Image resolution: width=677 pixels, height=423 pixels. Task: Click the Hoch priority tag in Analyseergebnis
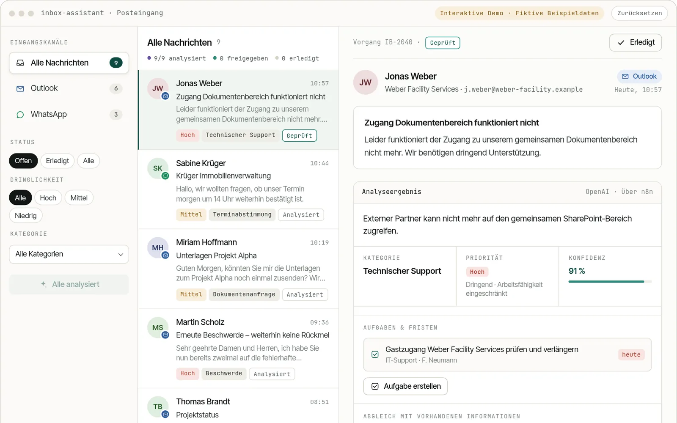coord(477,272)
